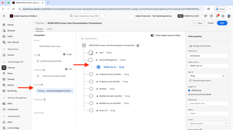The height and width of the screenshot is (130, 233).
Task: Click the Display name input field
Action: click(208, 66)
